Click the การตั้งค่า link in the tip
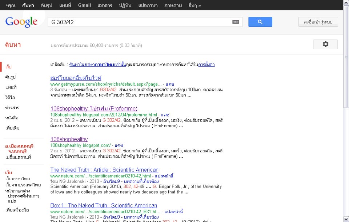 click(206, 65)
